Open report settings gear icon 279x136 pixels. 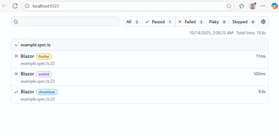263,22
